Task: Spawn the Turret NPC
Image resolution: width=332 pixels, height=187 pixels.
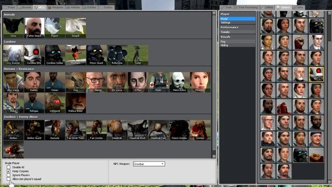Action: click(x=138, y=55)
